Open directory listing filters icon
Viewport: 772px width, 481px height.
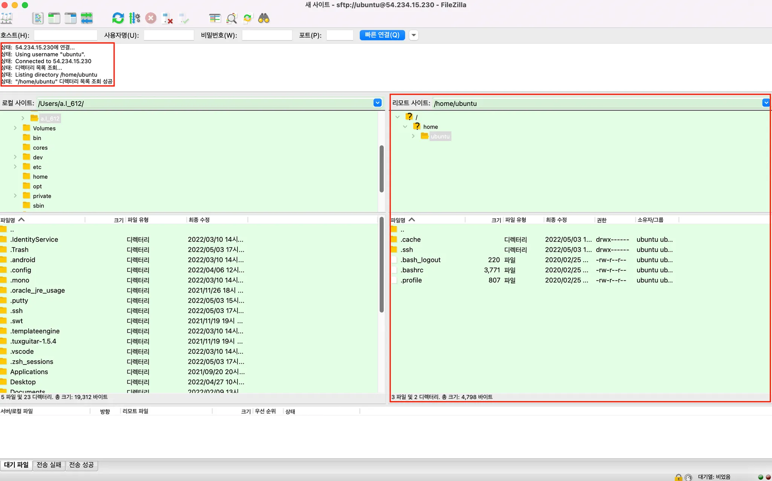pyautogui.click(x=215, y=18)
